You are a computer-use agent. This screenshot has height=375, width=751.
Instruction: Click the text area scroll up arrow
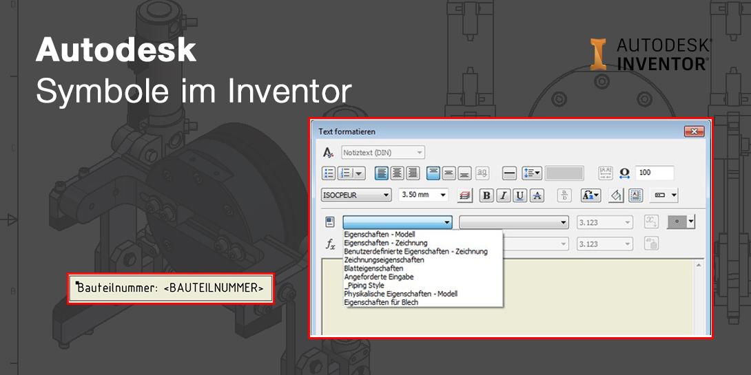(699, 265)
